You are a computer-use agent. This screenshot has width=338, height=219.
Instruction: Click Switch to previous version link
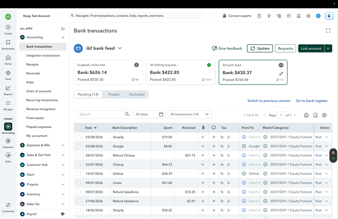268,101
